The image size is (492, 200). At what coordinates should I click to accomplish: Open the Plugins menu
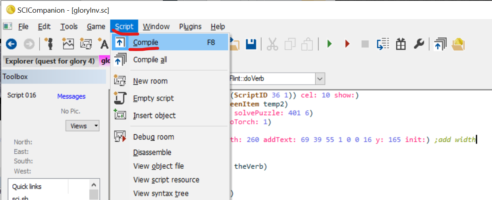(x=190, y=27)
